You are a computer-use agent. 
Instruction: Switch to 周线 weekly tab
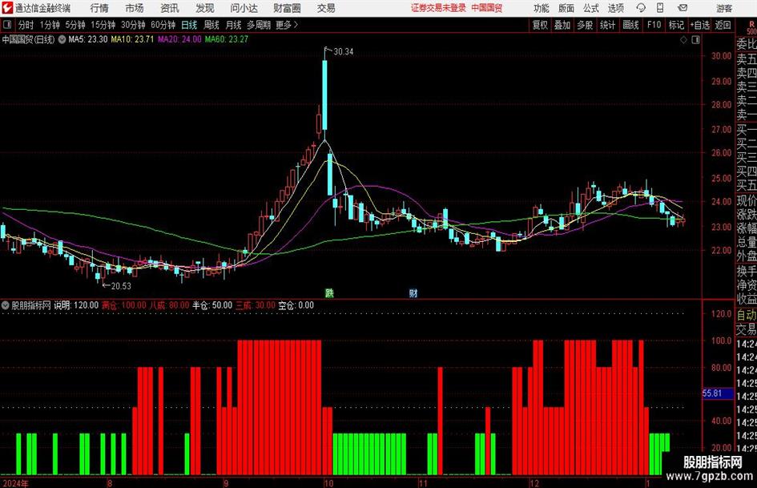211,25
